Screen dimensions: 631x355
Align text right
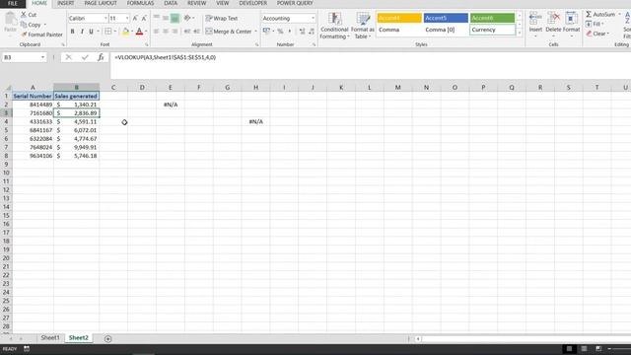(175, 32)
